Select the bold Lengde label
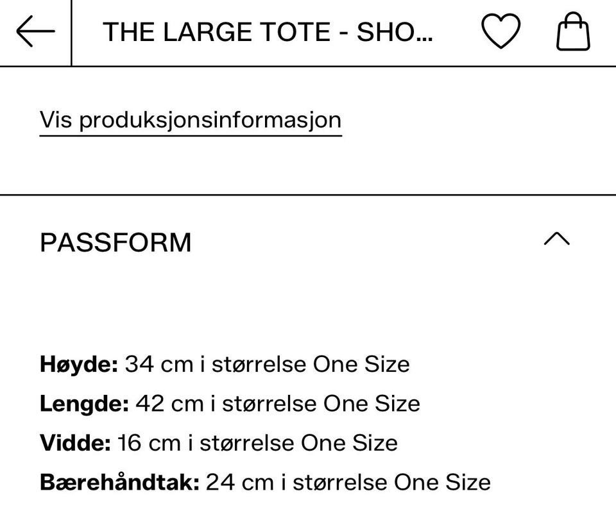This screenshot has height=525, width=616. click(x=84, y=404)
